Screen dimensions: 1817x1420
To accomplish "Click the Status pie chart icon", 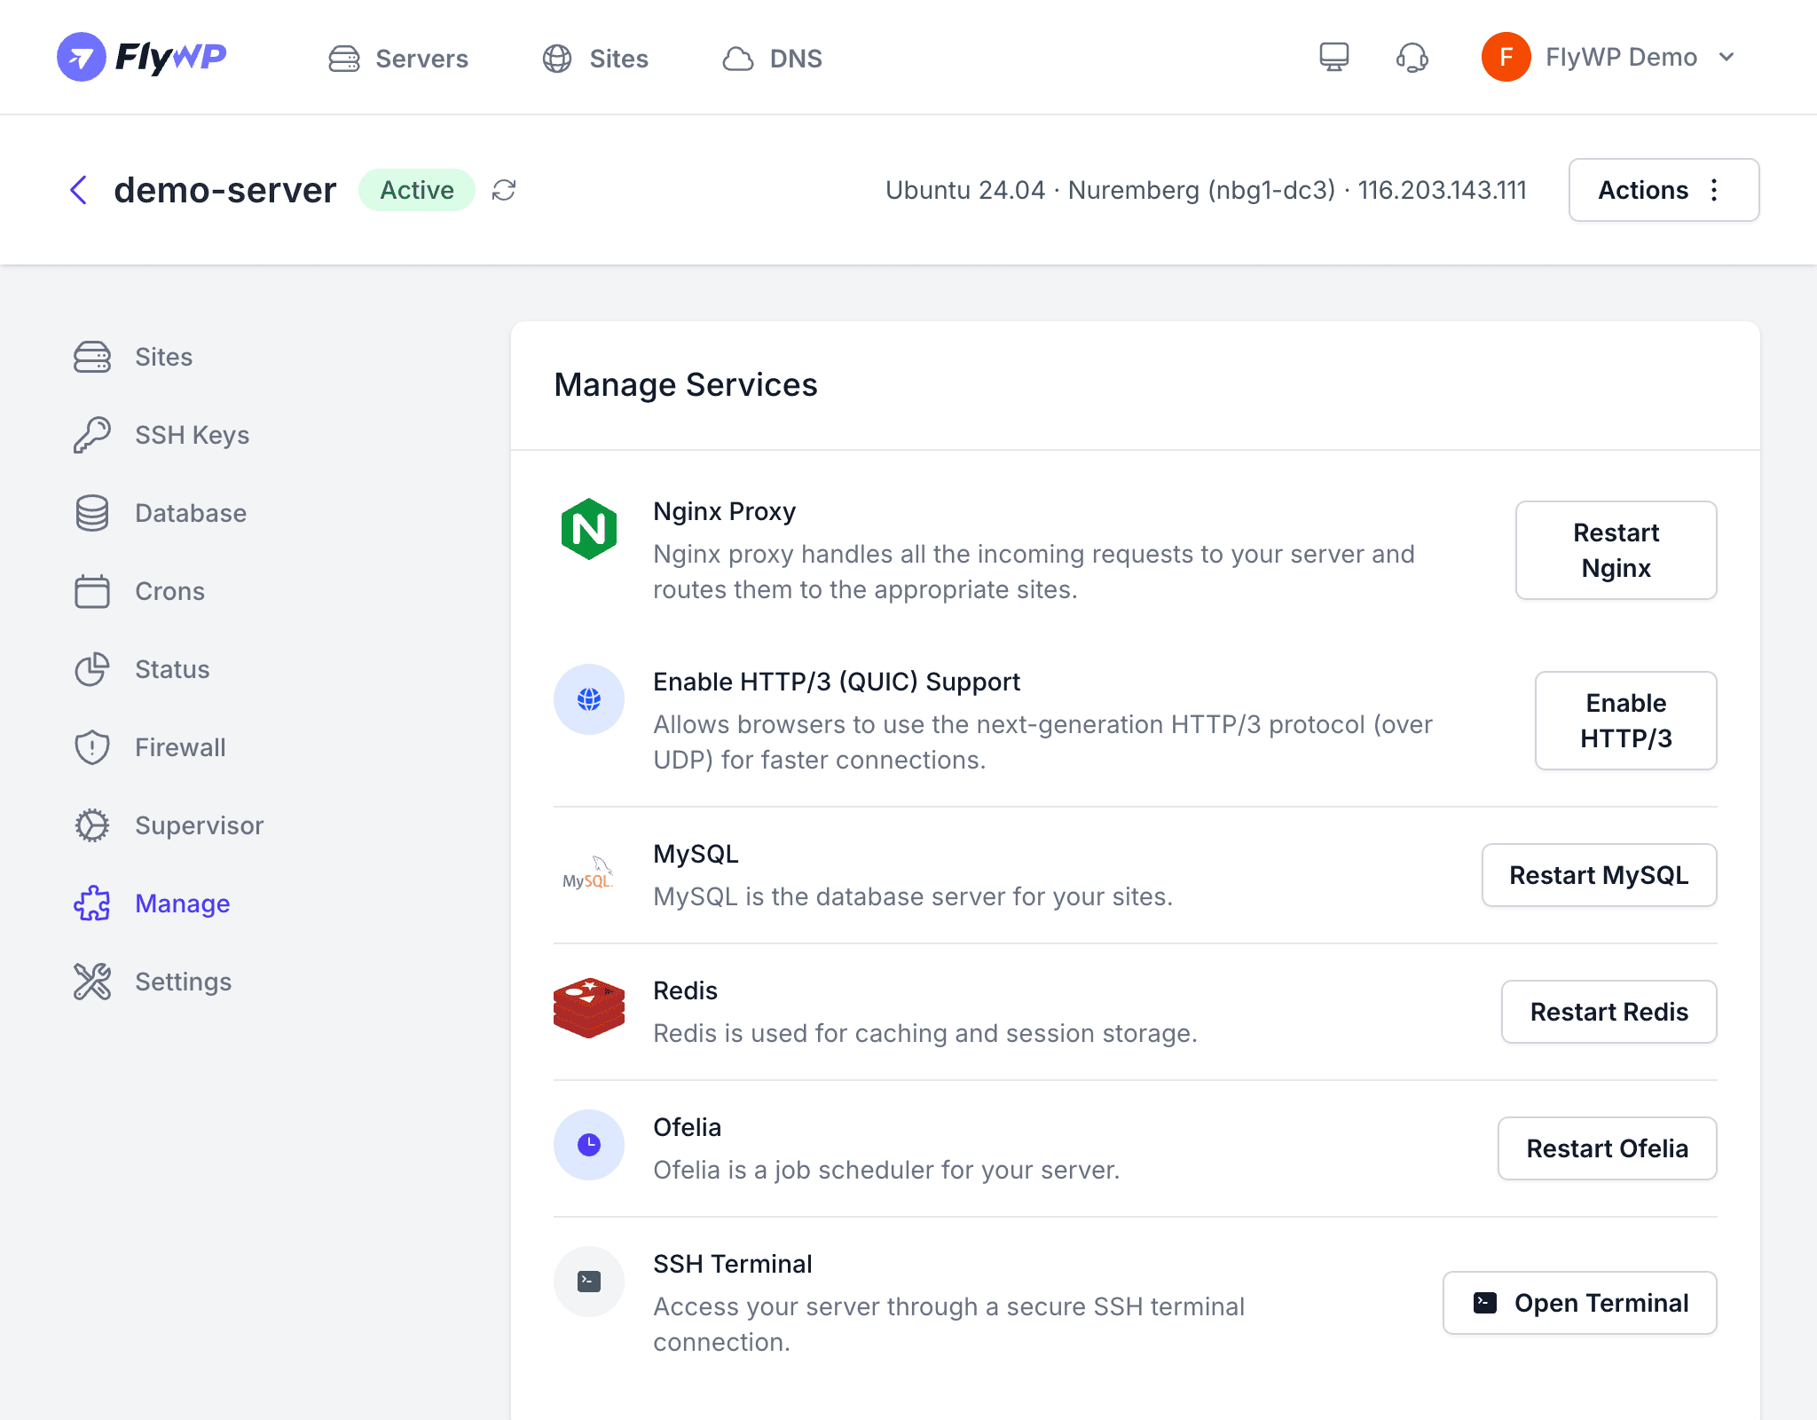I will click(x=92, y=669).
